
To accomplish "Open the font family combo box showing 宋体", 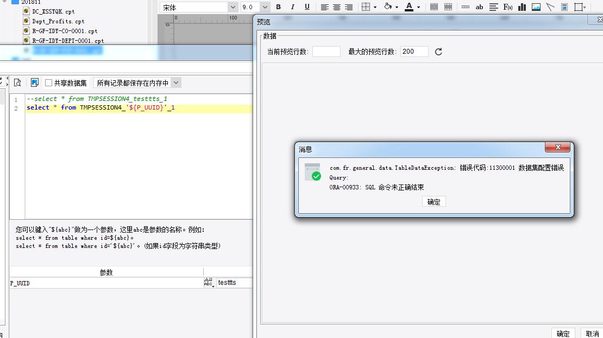I will pyautogui.click(x=199, y=7).
